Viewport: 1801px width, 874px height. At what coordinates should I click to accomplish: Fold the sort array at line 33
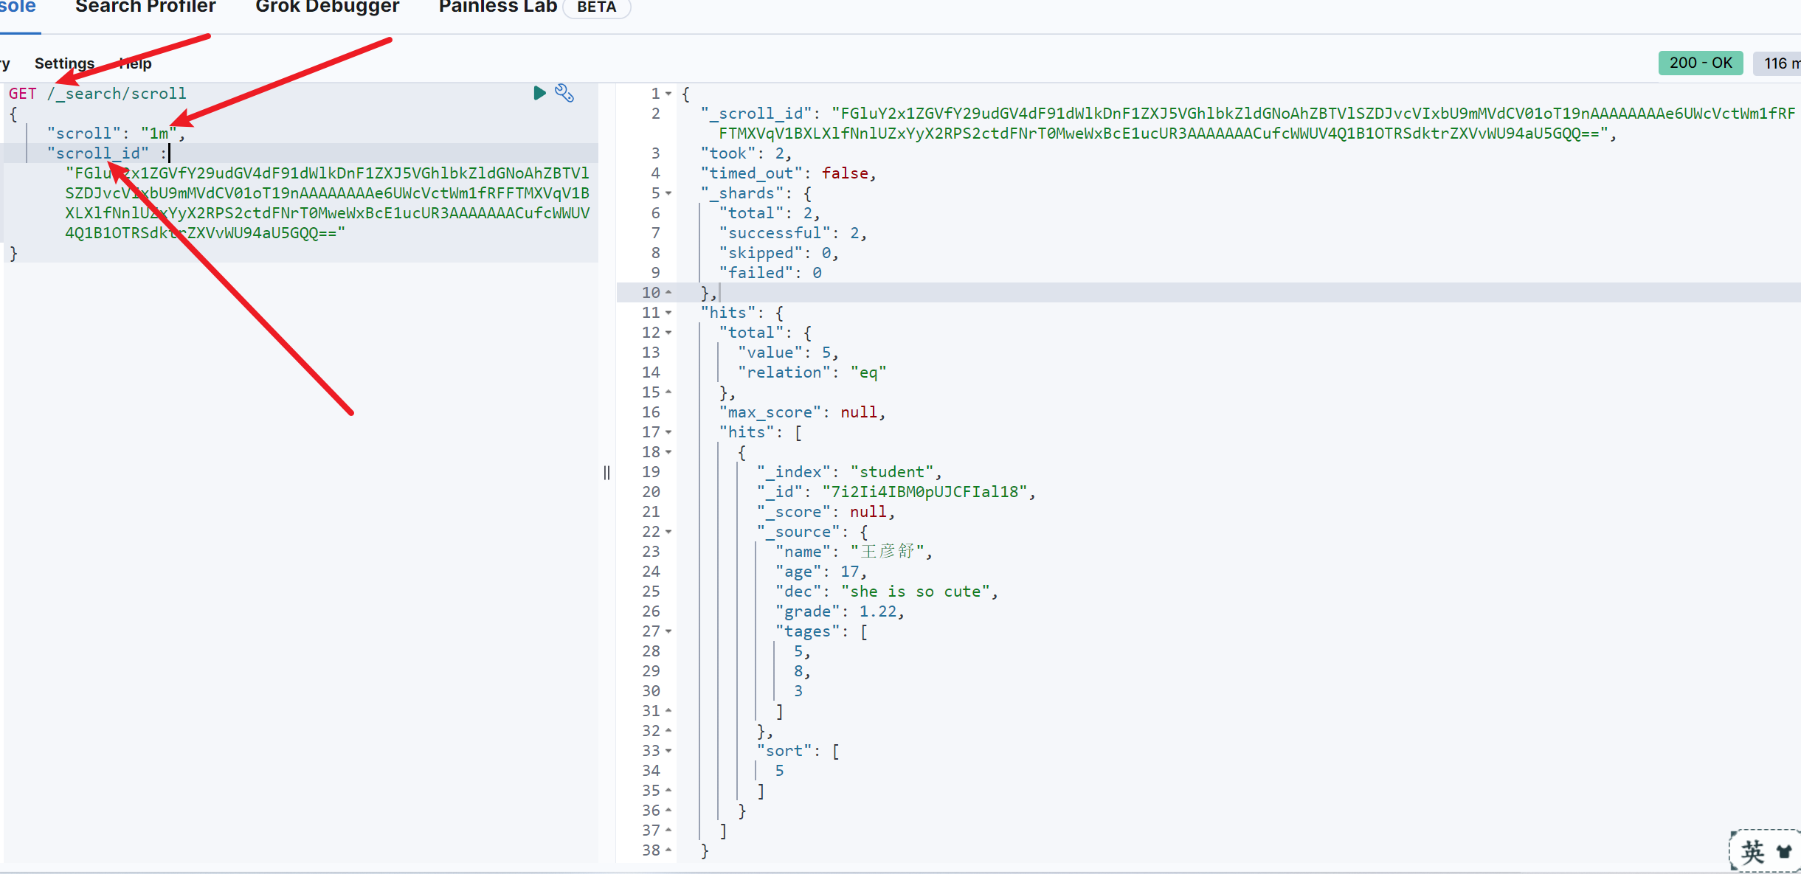click(668, 751)
